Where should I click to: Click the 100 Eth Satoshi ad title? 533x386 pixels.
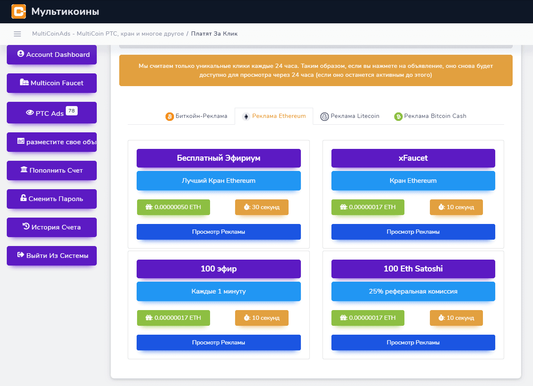413,269
